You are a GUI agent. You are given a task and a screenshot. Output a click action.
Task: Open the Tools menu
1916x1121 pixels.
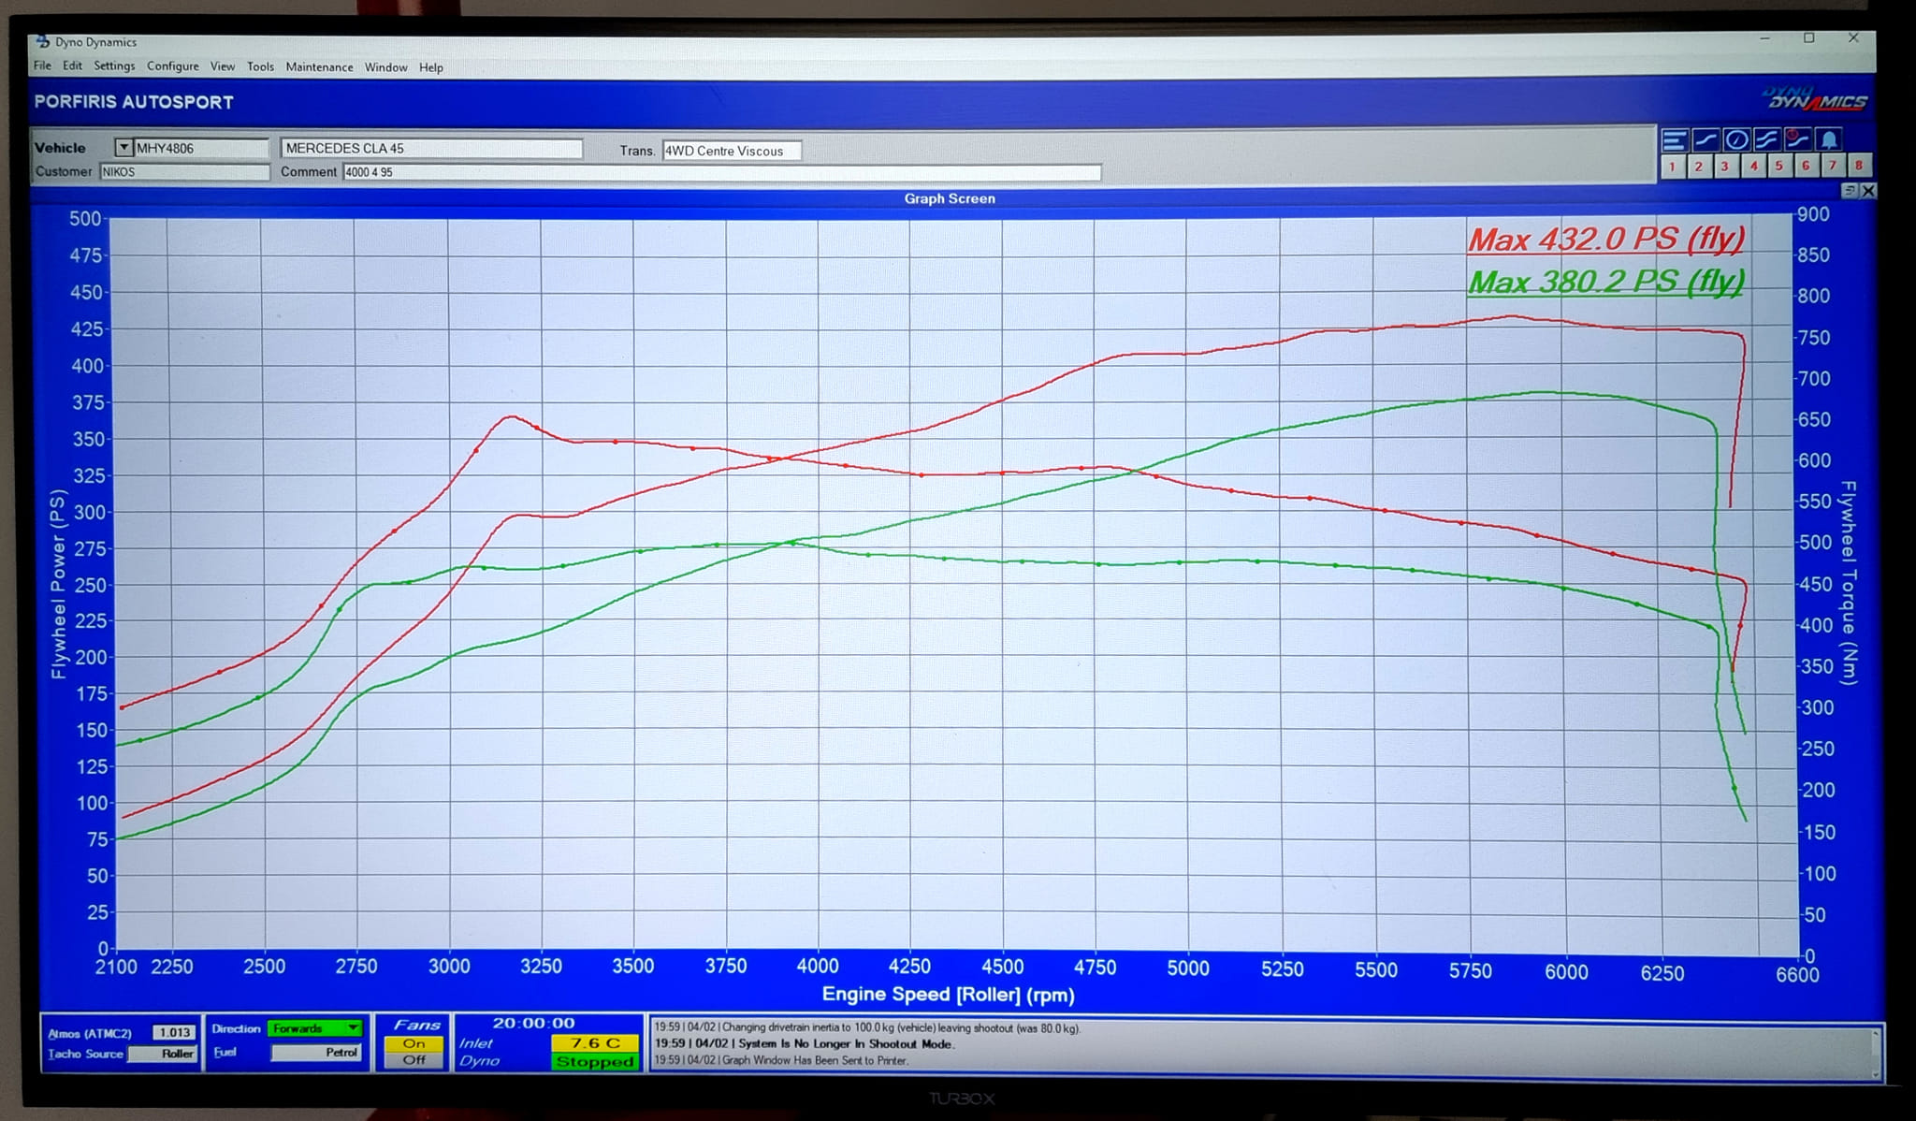(260, 67)
